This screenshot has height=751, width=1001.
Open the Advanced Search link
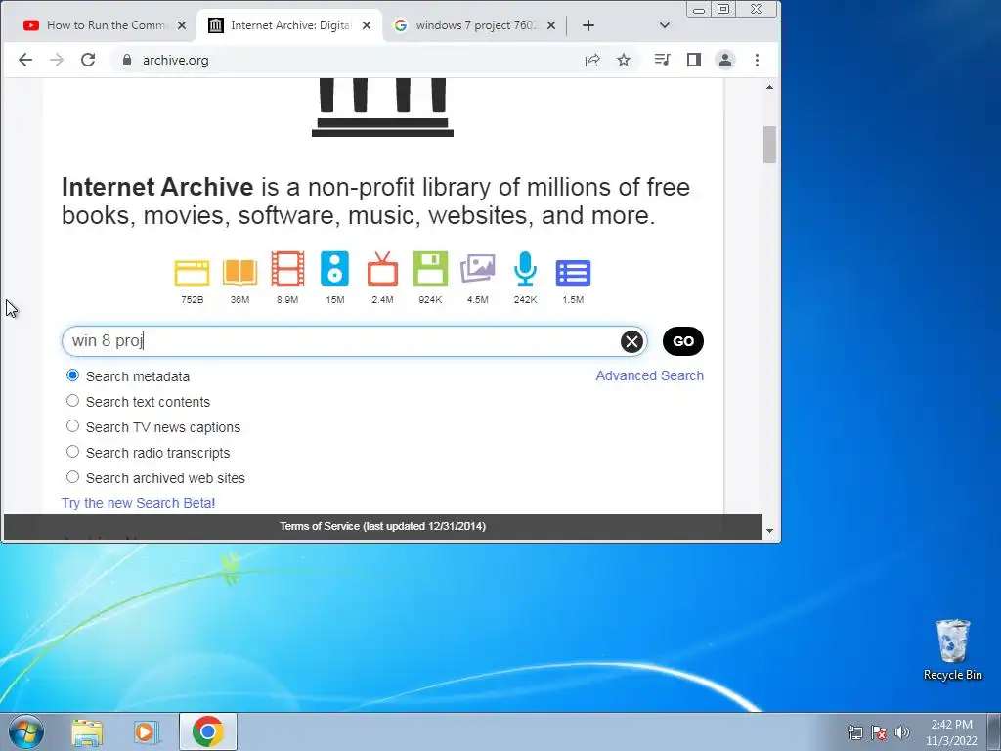point(649,375)
